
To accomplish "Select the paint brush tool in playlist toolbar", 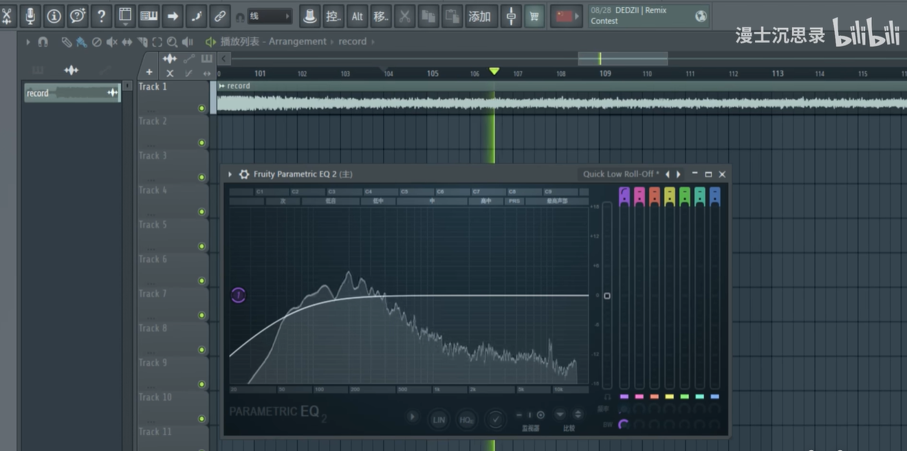I will [x=81, y=42].
